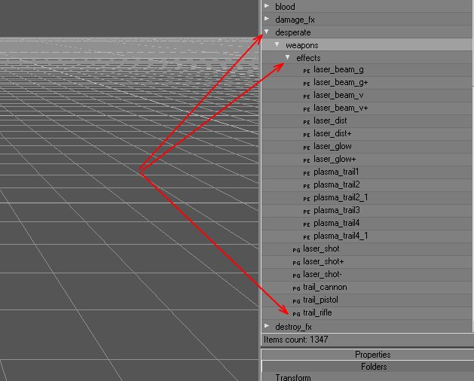474x381 pixels.
Task: Click the PG icon beside trail_pistol
Action: [x=296, y=301]
